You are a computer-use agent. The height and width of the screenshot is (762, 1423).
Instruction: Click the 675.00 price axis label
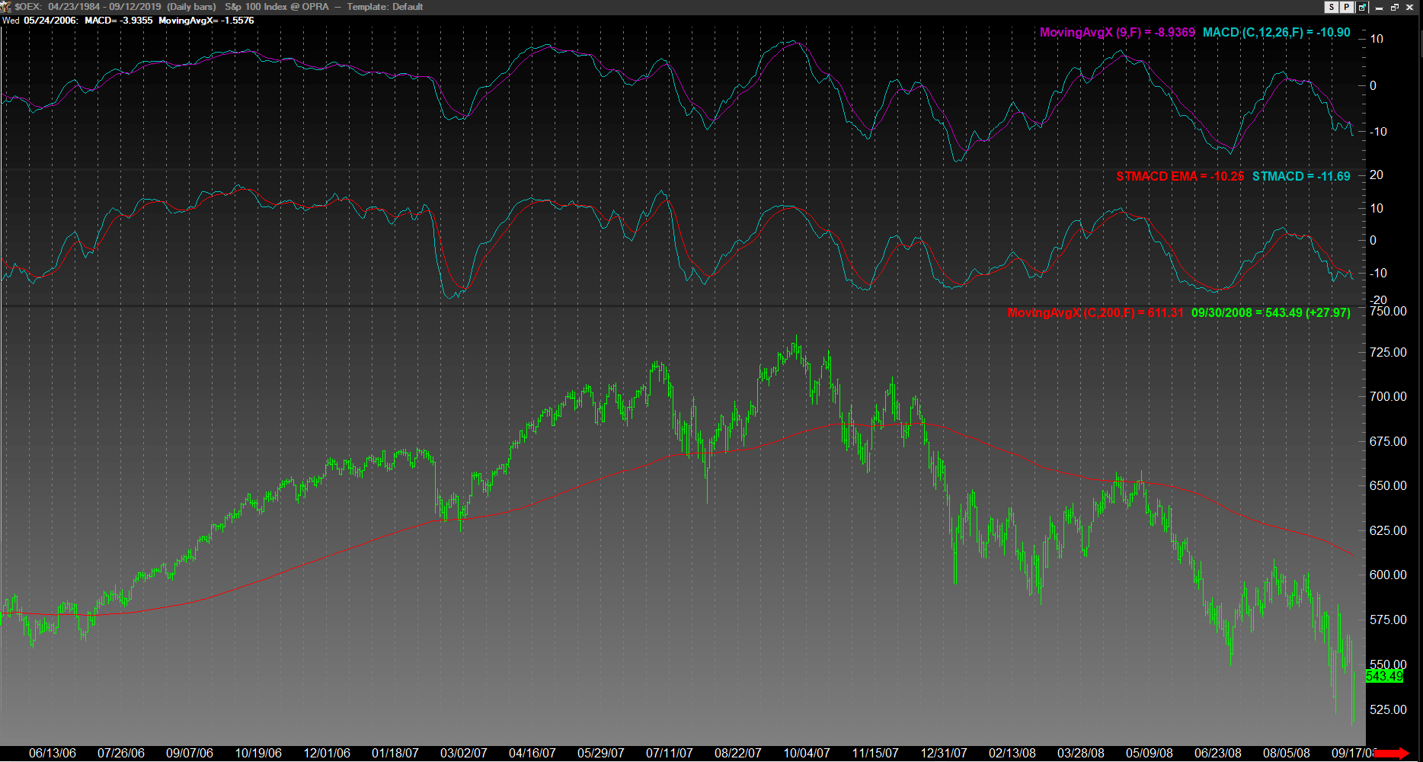click(x=1388, y=441)
